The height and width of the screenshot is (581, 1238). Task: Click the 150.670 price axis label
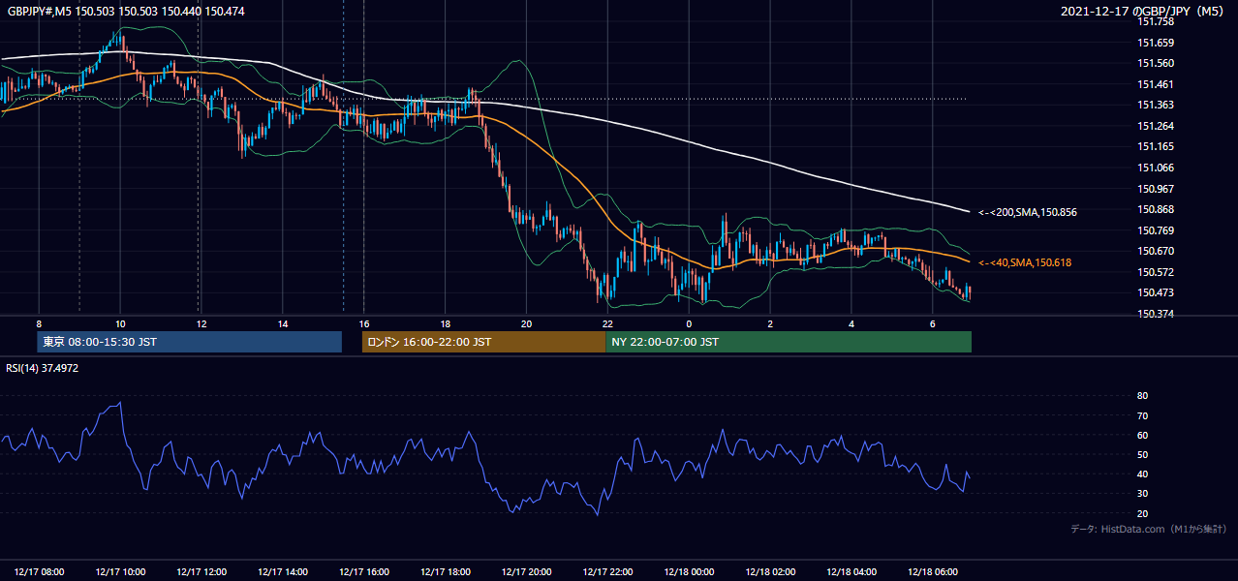tap(1156, 251)
